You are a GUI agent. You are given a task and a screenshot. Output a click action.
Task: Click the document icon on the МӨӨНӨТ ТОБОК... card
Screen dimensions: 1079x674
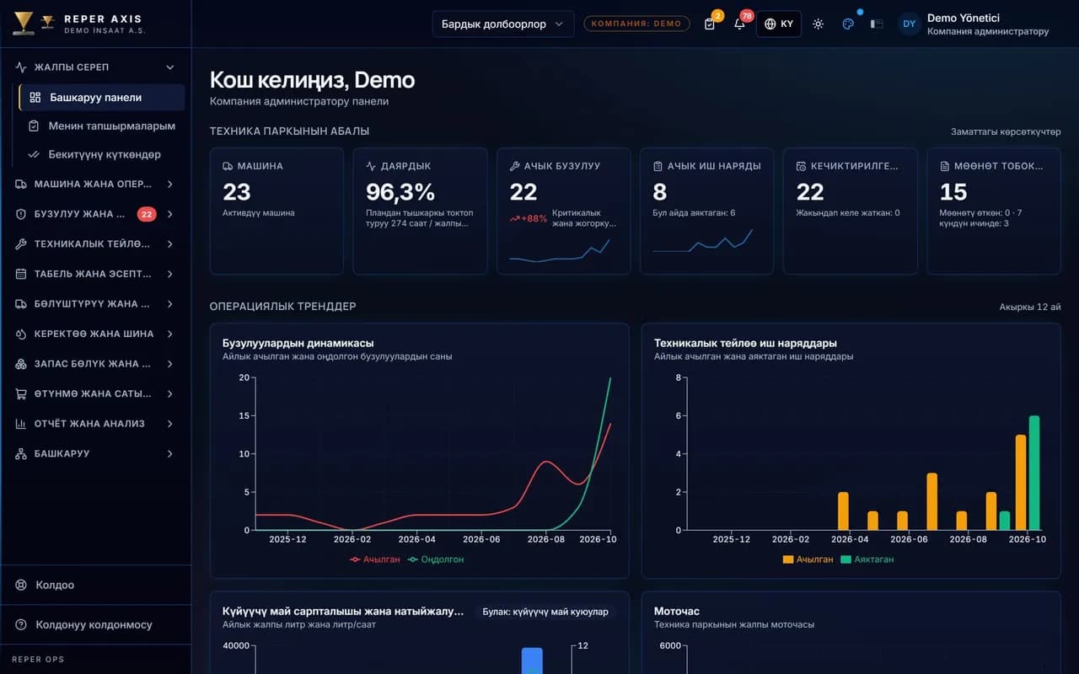945,166
